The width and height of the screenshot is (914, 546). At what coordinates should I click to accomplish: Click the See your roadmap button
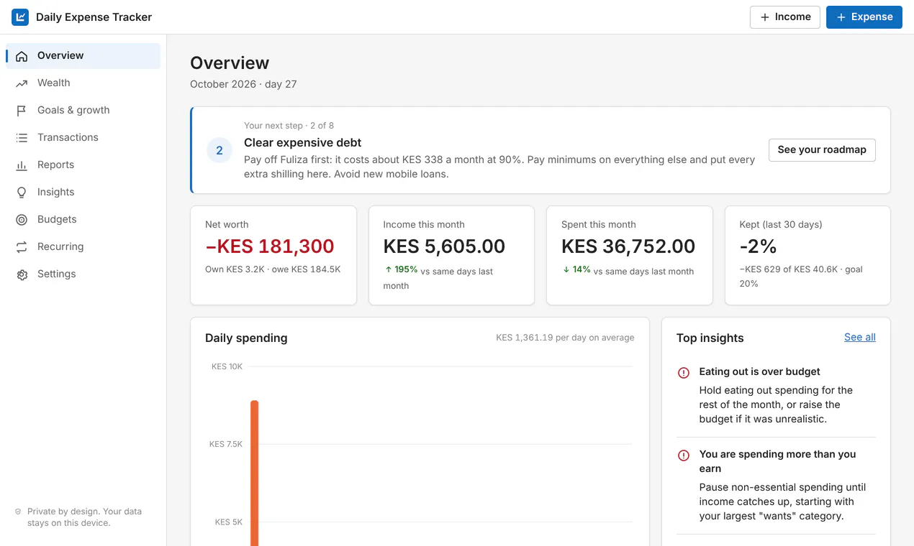822,150
